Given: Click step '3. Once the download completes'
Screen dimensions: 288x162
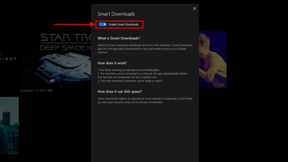Looking at the screenshot, I should 130,81.
